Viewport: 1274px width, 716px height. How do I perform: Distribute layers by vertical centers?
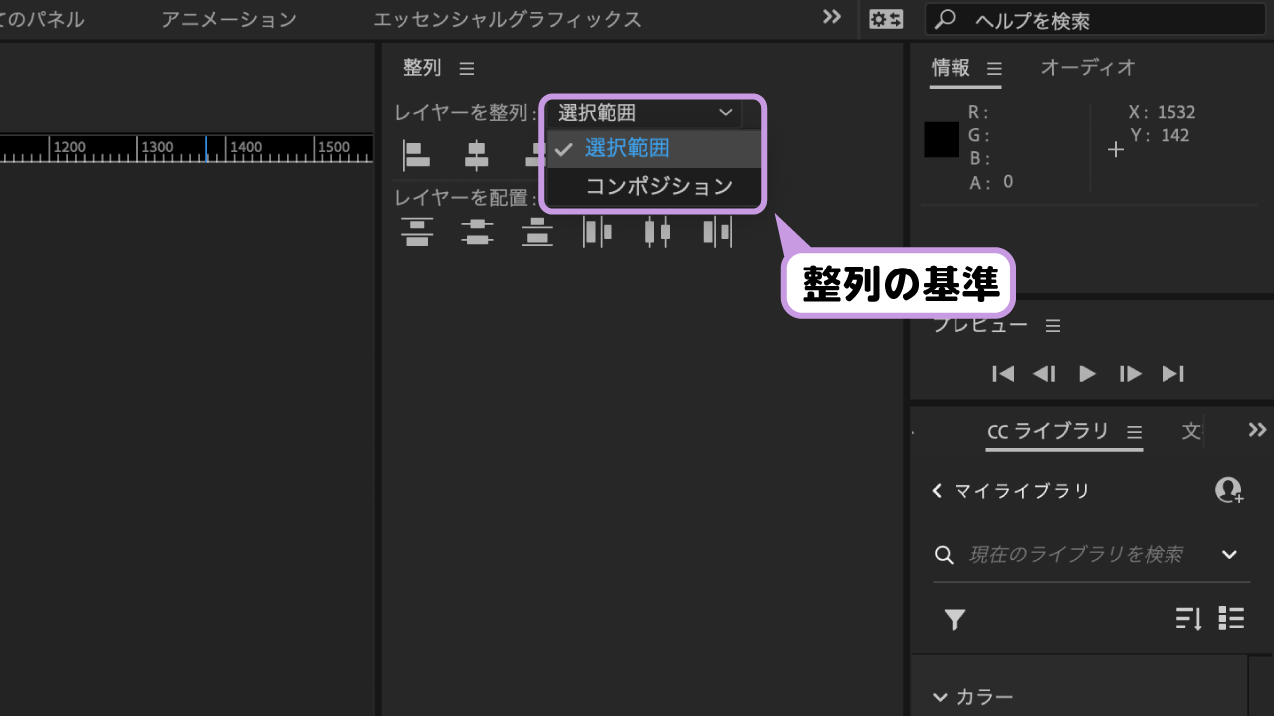(x=477, y=232)
